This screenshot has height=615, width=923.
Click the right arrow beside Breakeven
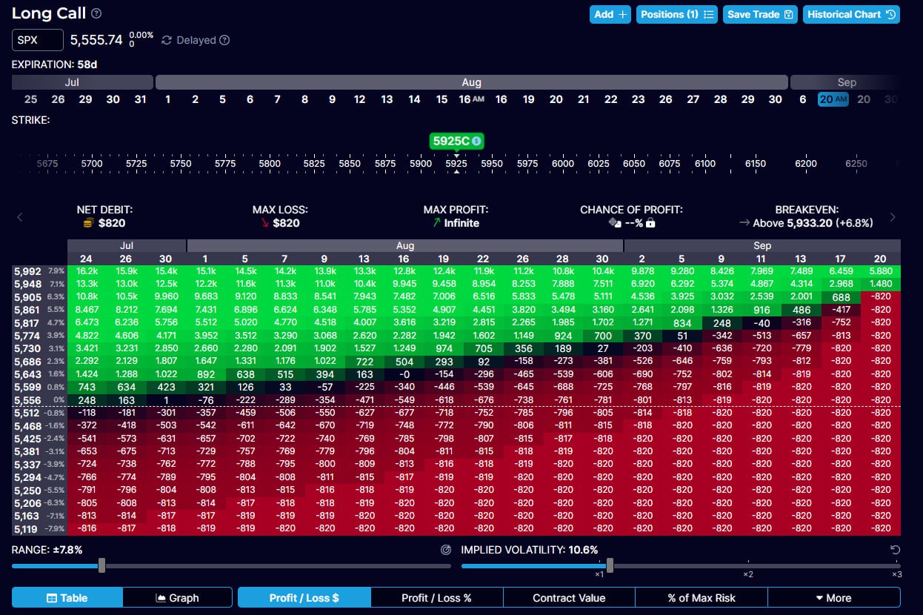click(x=893, y=217)
